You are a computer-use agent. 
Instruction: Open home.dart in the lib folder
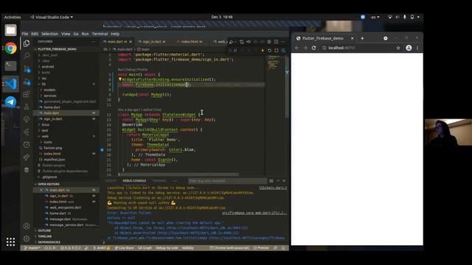pyautogui.click(x=52, y=107)
